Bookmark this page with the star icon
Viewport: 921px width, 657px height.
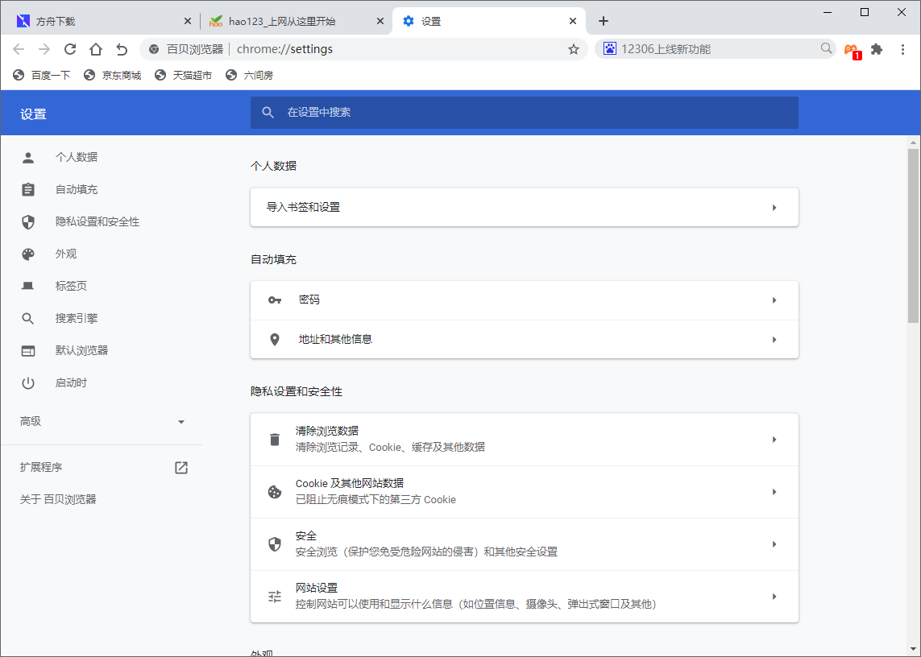(x=573, y=49)
